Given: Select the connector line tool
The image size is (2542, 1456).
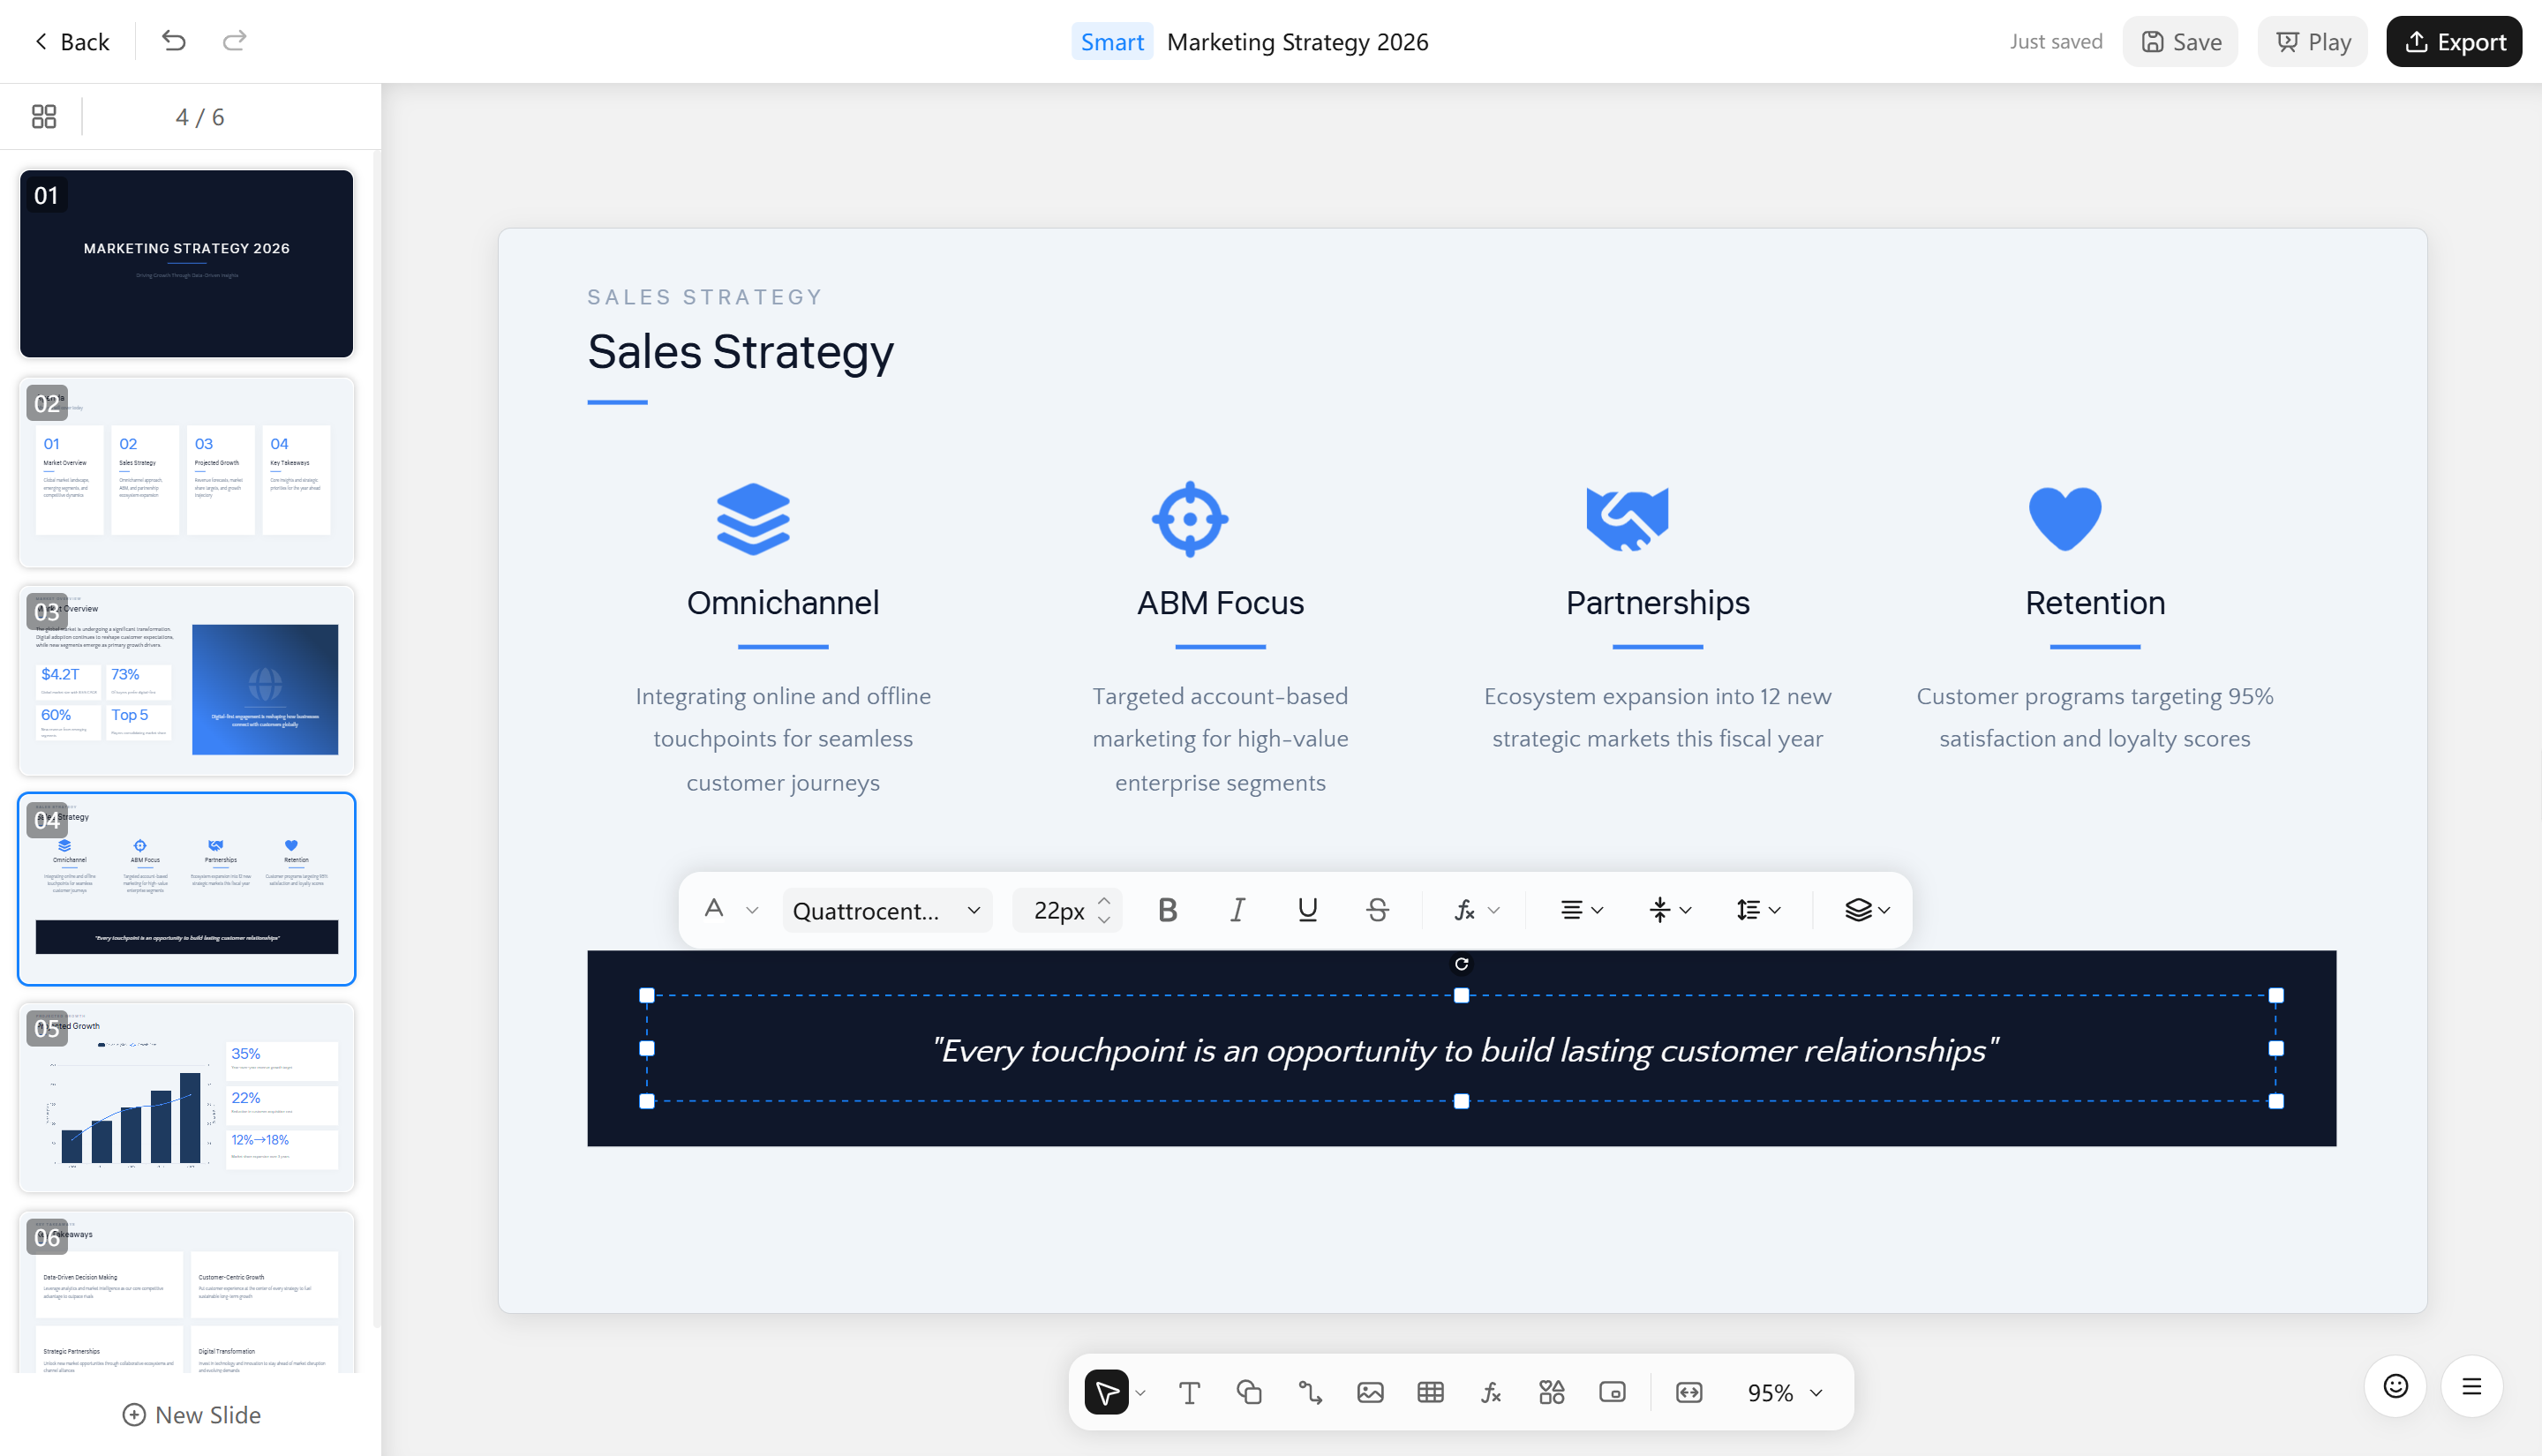Looking at the screenshot, I should coord(1310,1392).
